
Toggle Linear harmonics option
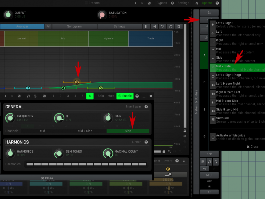point(136,142)
